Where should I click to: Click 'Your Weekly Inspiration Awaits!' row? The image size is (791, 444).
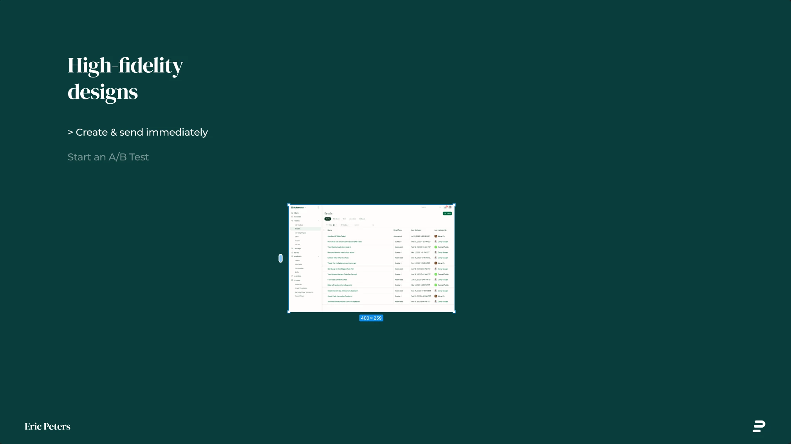click(x=388, y=247)
